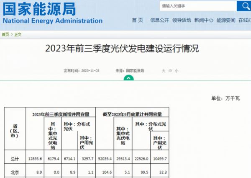Click the magnifier search button

[243, 6]
